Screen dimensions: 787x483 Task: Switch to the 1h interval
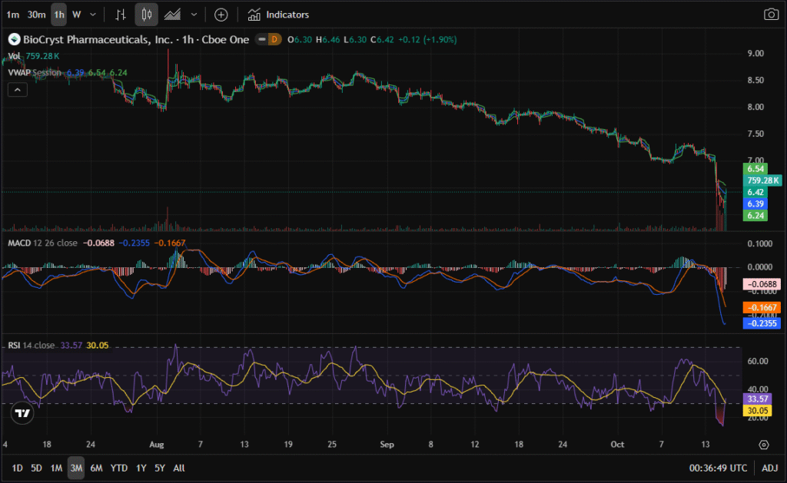coord(59,15)
